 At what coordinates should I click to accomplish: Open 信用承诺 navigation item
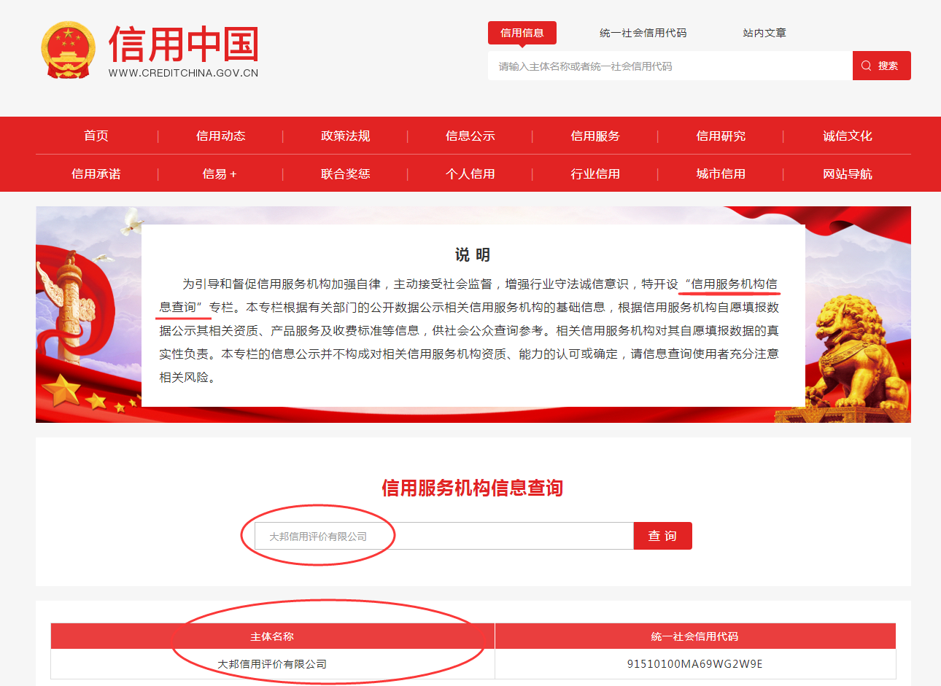(x=96, y=174)
